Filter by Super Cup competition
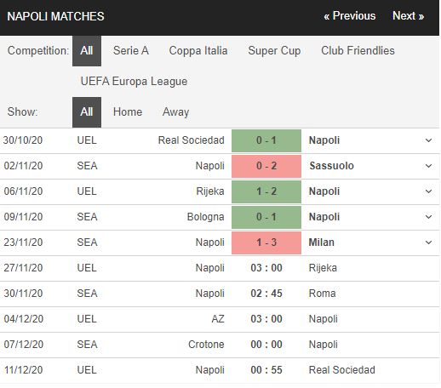Viewport: 441px width, 388px height. click(x=274, y=51)
